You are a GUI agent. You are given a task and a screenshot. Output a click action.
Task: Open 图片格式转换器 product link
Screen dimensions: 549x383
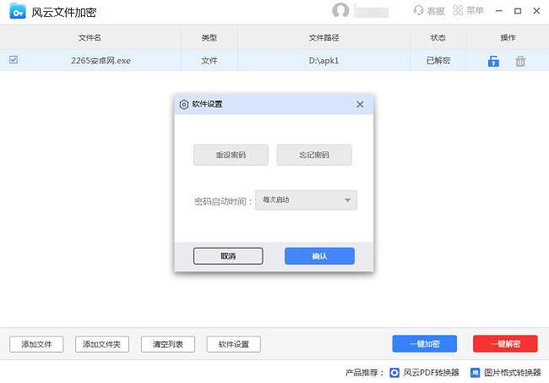click(x=506, y=373)
